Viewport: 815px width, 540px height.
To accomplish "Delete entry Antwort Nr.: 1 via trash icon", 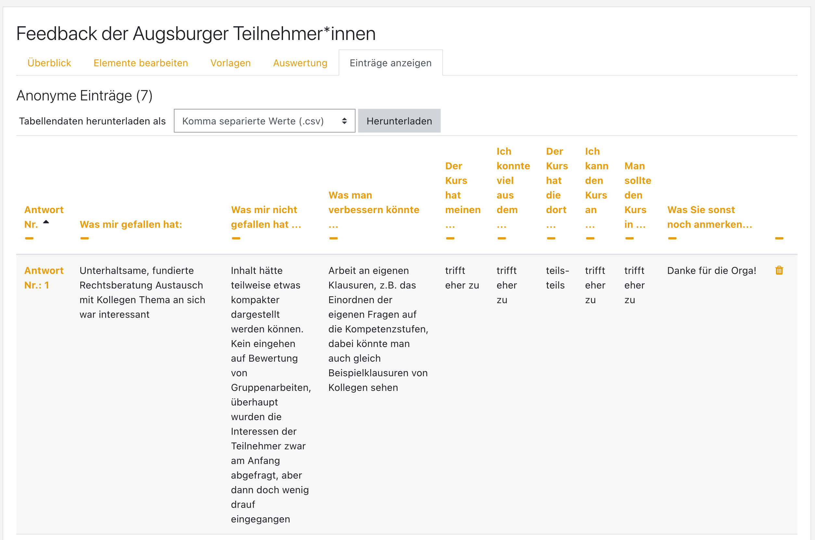I will [x=780, y=270].
